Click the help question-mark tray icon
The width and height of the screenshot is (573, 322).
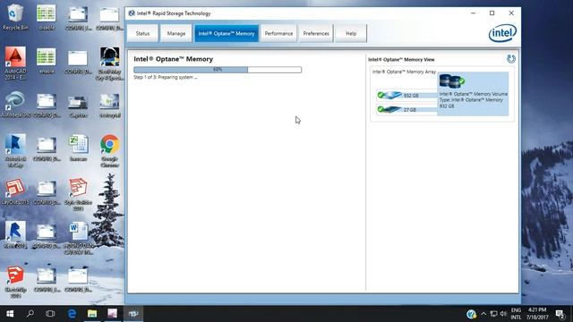coord(471,314)
